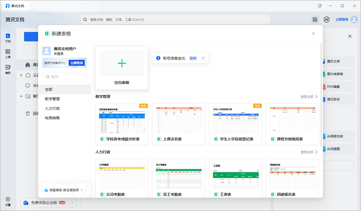The width and height of the screenshot is (361, 211).
Task: Click the main search documents field
Action: [x=175, y=20]
